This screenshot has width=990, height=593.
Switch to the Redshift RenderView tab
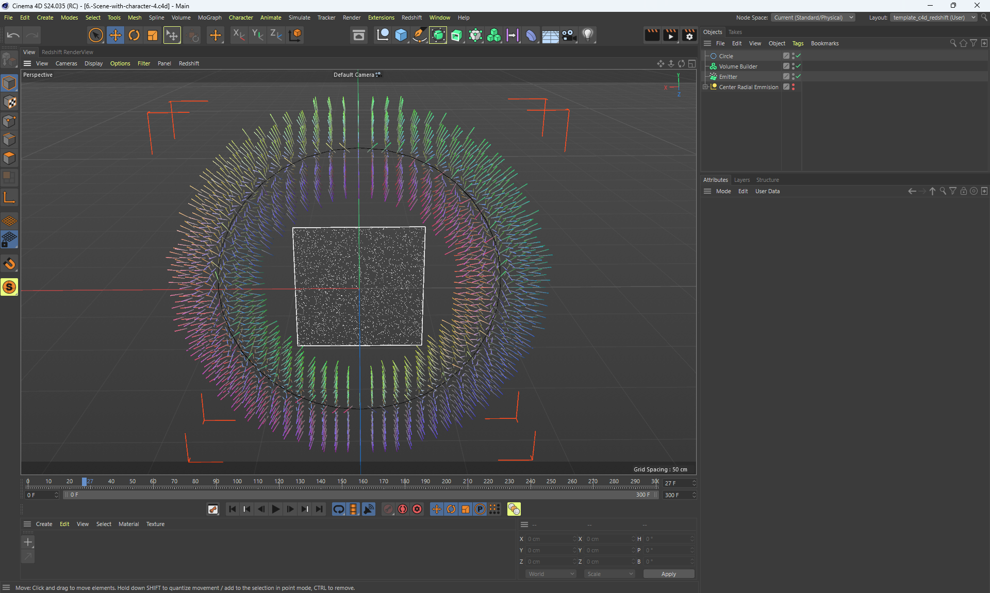[68, 52]
